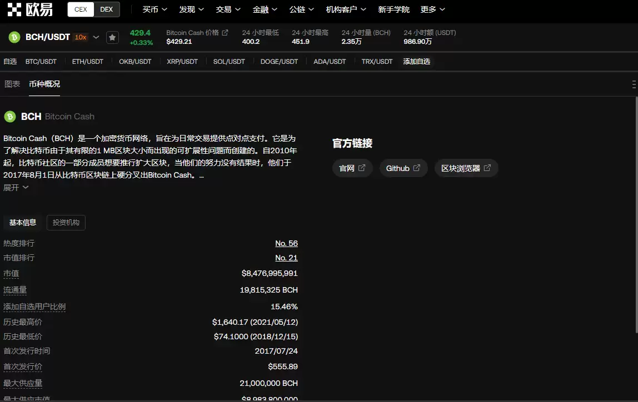Click the 最大供应量 label
638x402 pixels.
click(23, 383)
